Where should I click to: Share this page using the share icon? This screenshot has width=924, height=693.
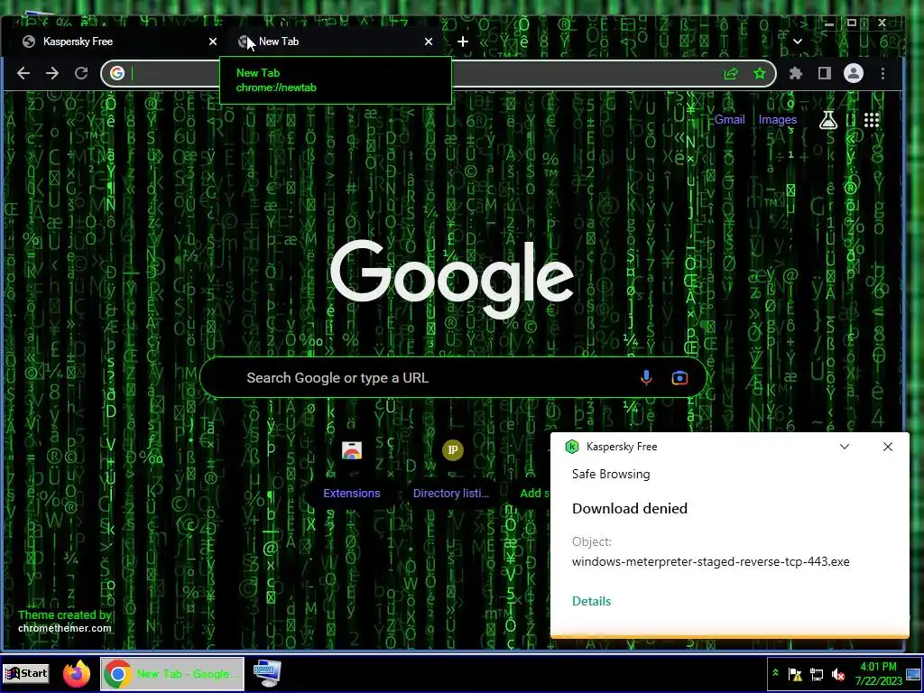[731, 73]
